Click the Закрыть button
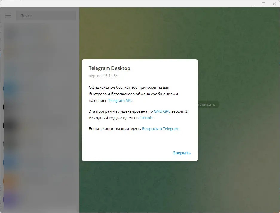Viewport: 280px width, 213px height. click(182, 153)
